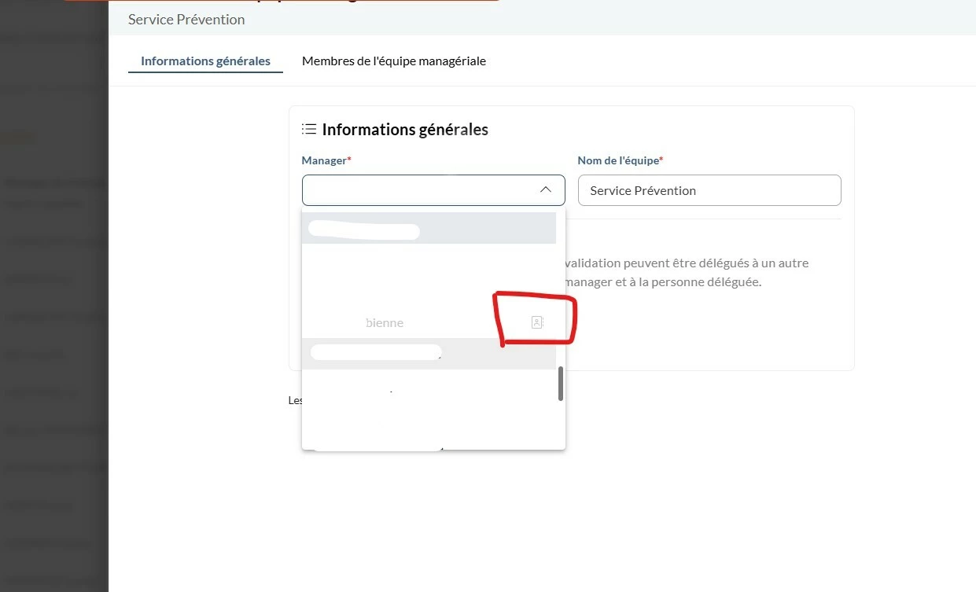Click the contact card icon beside "bienne"
The width and height of the screenshot is (976, 592).
(537, 322)
